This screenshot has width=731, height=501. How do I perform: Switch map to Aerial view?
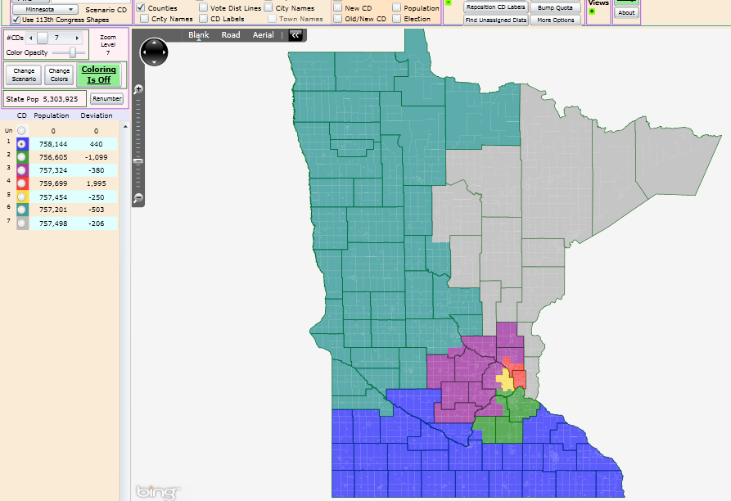tap(264, 35)
